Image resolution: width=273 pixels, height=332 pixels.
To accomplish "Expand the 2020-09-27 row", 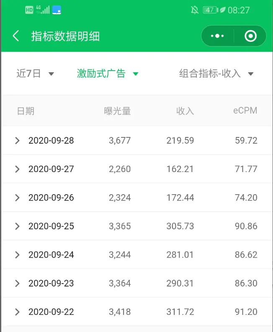I will click(x=17, y=169).
